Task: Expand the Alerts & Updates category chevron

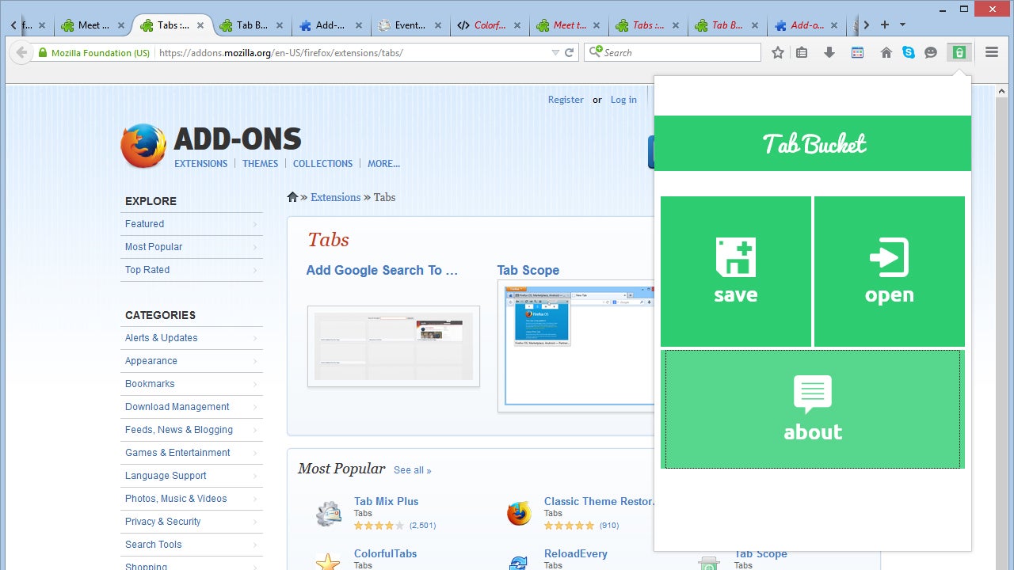Action: 254,339
